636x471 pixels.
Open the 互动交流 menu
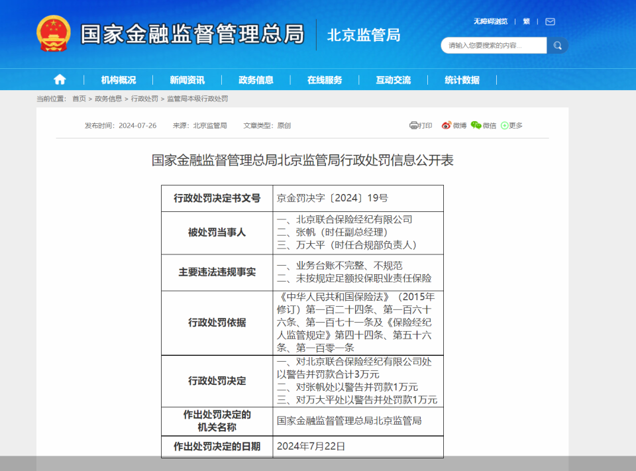[x=394, y=80]
